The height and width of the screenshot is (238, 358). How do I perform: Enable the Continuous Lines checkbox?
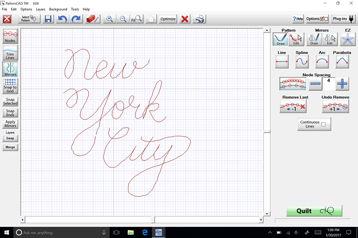pyautogui.click(x=323, y=125)
